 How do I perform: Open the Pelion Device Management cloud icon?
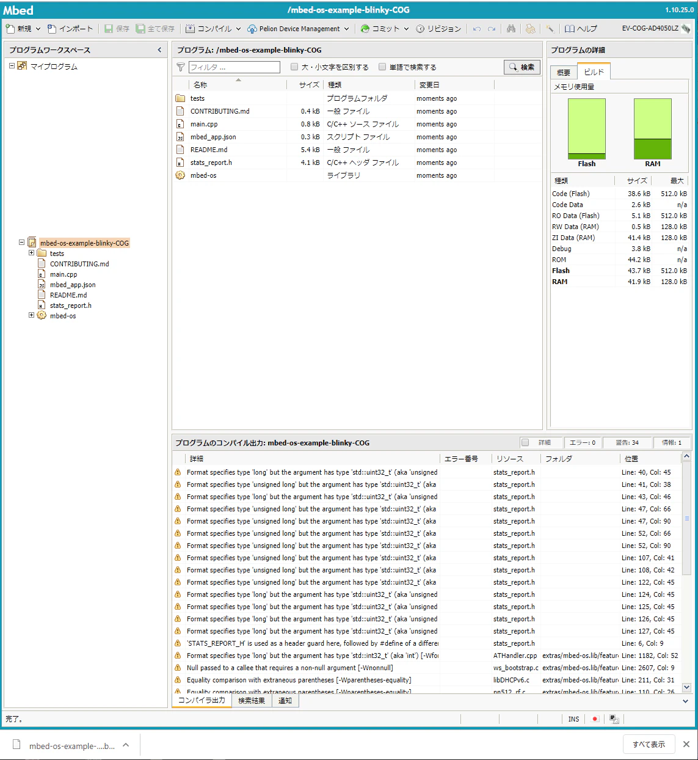click(x=252, y=29)
